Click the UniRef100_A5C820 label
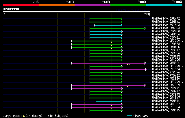The width and height of the screenshot is (185, 118). pyautogui.click(x=166, y=79)
